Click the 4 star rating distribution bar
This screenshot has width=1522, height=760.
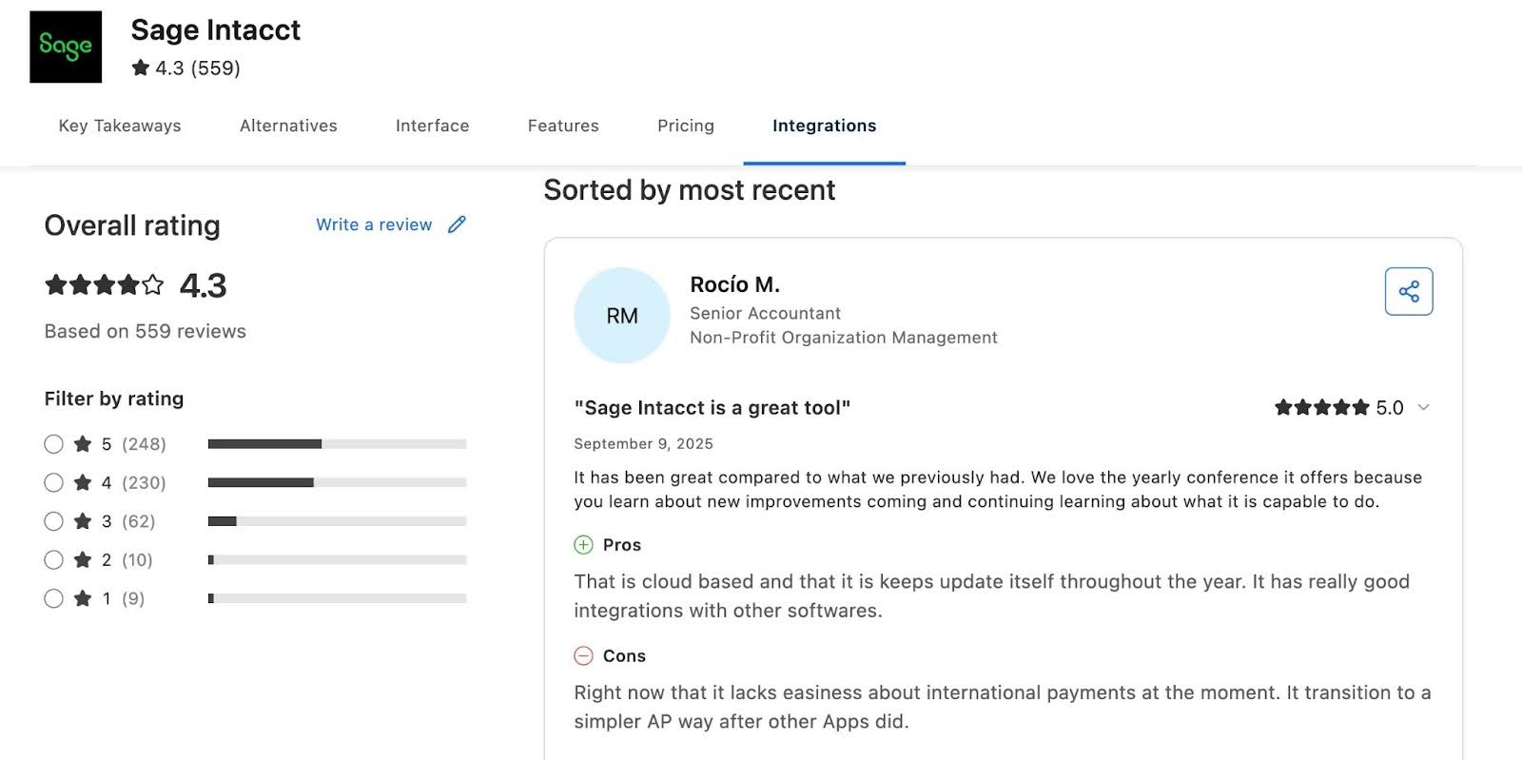tap(337, 482)
